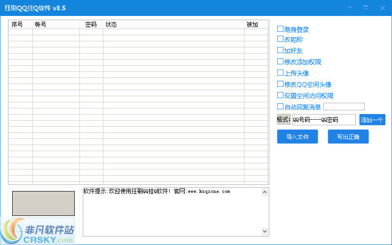Viewport: 392px width, 245px height.
Task: Sort by the 帐号 column header
Action: coord(56,24)
